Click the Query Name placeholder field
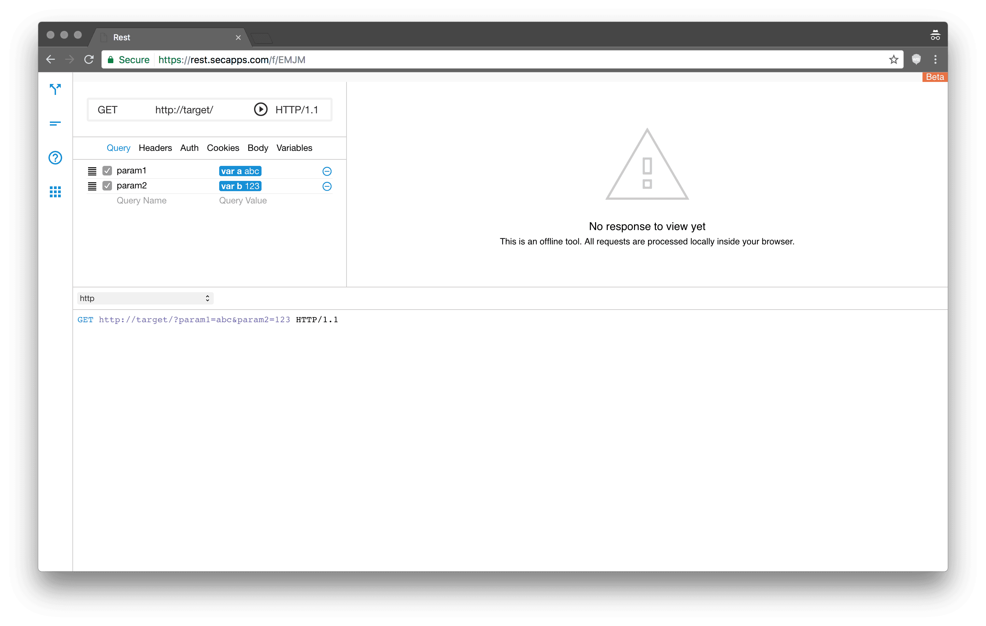The image size is (986, 626). (142, 201)
